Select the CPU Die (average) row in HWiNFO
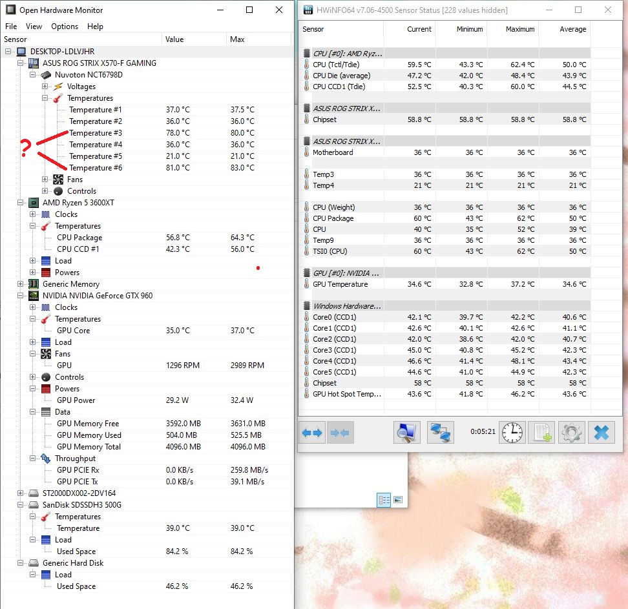The width and height of the screenshot is (628, 609). (446, 76)
